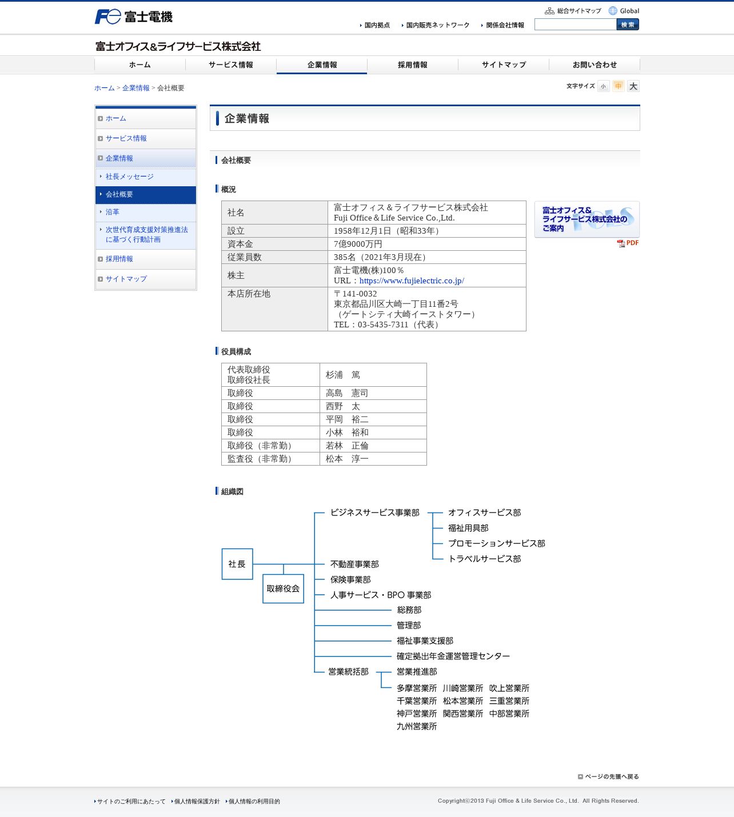
Task: Open 関係会社情報 header link
Action: pyautogui.click(x=503, y=25)
